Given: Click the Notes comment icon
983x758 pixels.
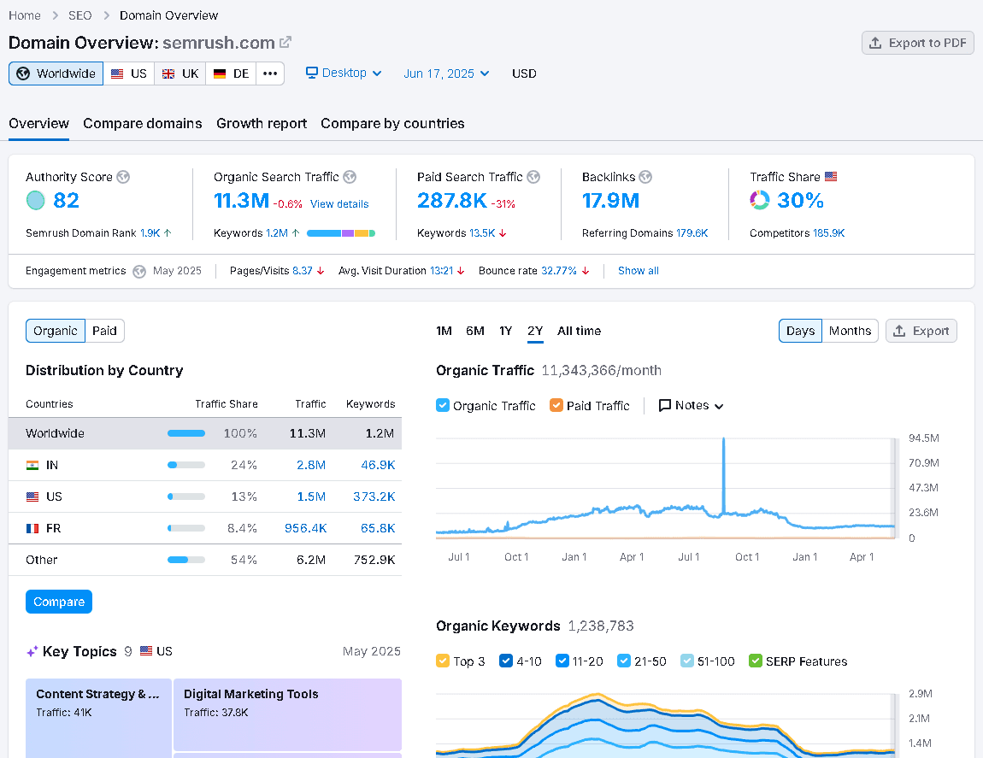Looking at the screenshot, I should click(664, 406).
